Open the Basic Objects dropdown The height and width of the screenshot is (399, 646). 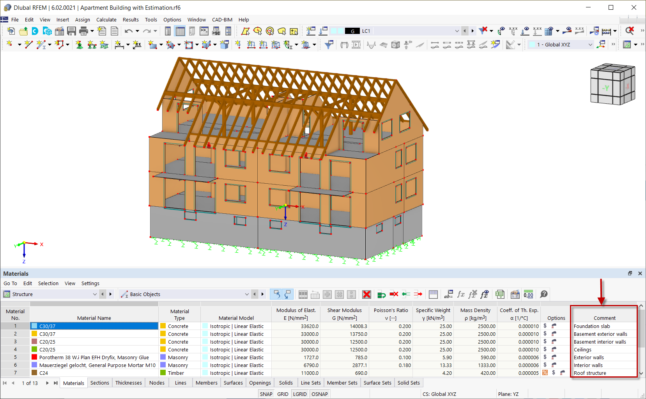[x=185, y=294]
